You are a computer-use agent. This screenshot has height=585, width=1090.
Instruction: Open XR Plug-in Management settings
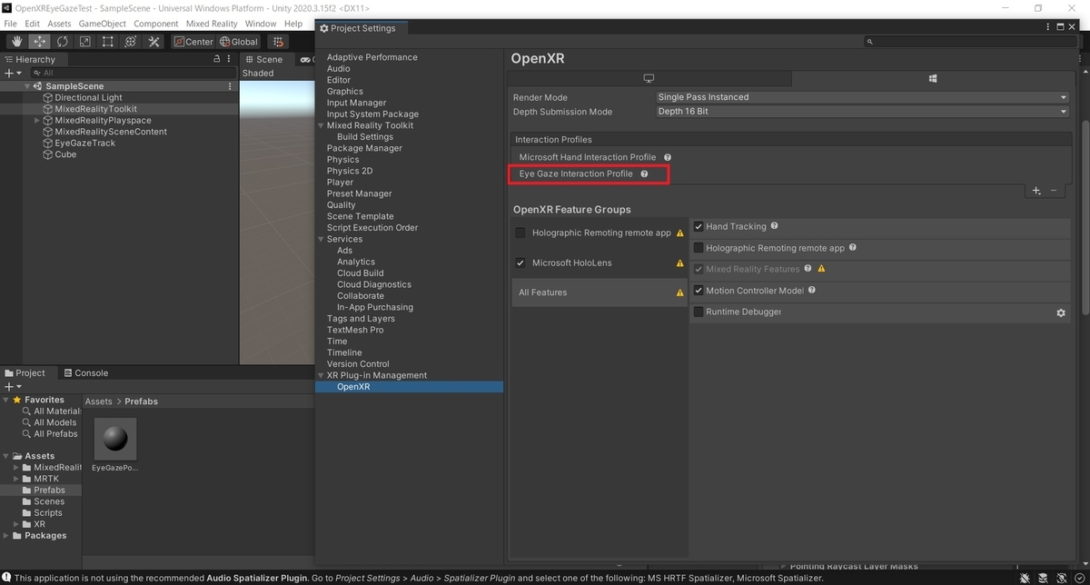point(377,375)
